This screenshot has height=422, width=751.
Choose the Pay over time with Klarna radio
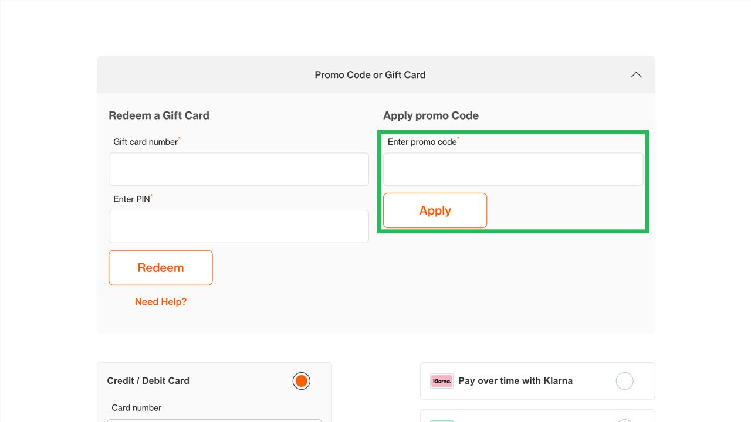625,381
